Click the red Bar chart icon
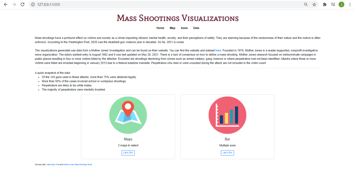 [x=227, y=115]
